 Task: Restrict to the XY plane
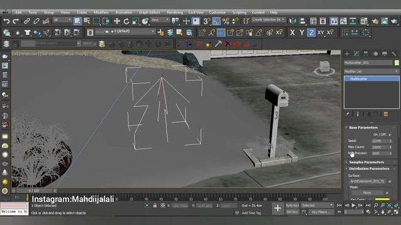pos(321,32)
